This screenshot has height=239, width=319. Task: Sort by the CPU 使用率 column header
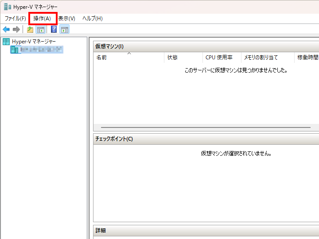click(218, 58)
